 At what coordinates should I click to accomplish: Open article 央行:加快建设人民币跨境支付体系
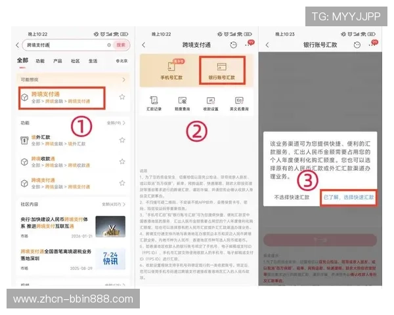coord(55,223)
